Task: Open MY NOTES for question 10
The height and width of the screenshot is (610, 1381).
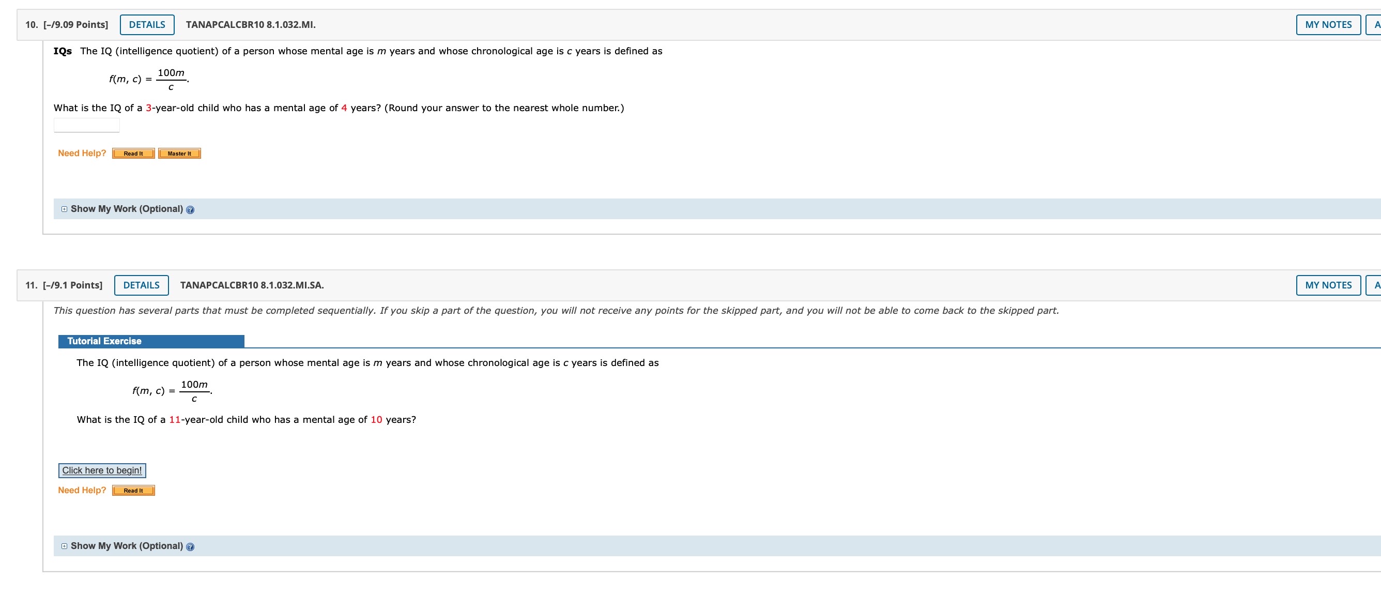Action: 1328,25
